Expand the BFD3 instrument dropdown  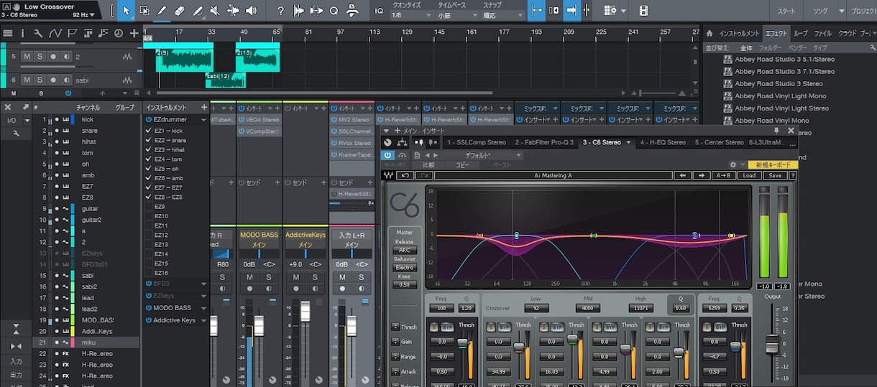pos(204,284)
